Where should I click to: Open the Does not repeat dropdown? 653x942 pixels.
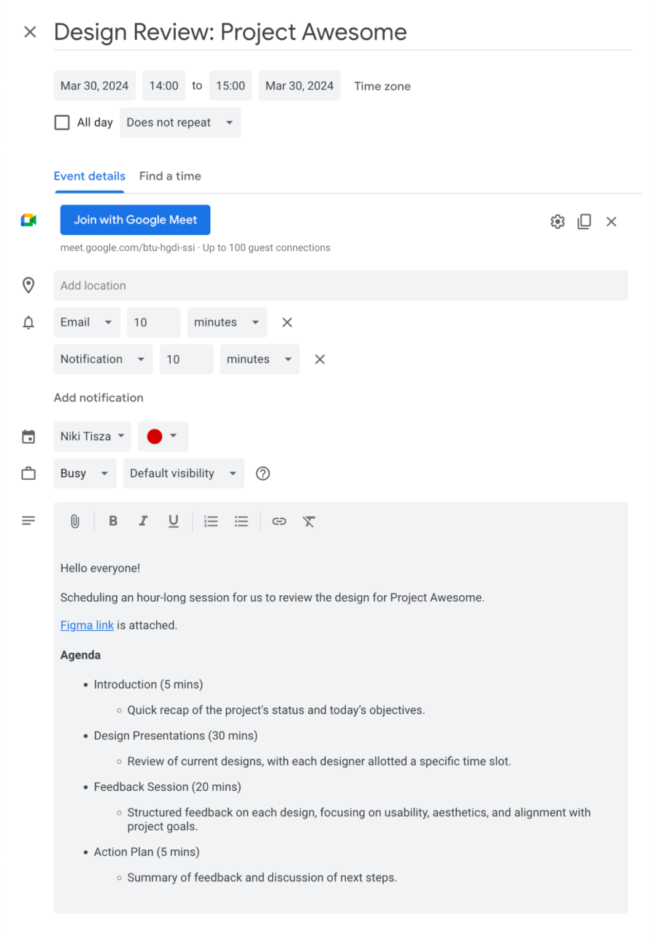click(x=180, y=123)
